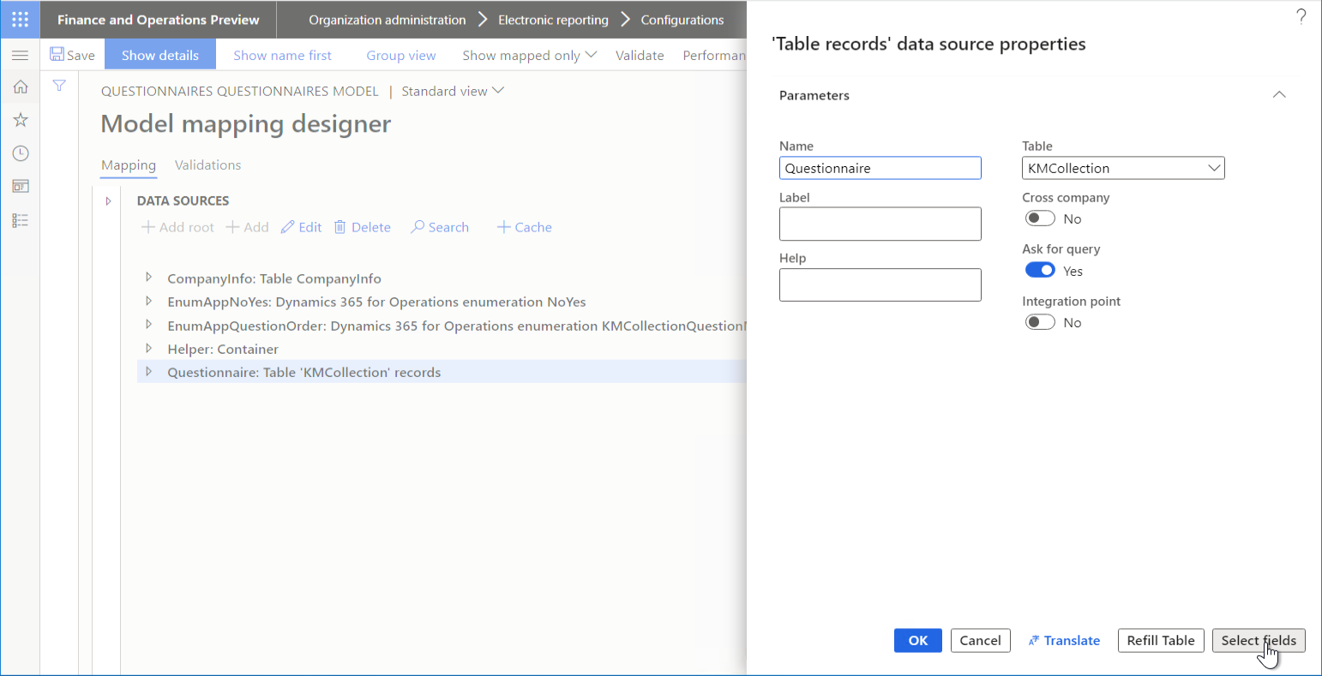Click the Cache option for data sources
Screen dimensions: 1322x676
tap(523, 226)
